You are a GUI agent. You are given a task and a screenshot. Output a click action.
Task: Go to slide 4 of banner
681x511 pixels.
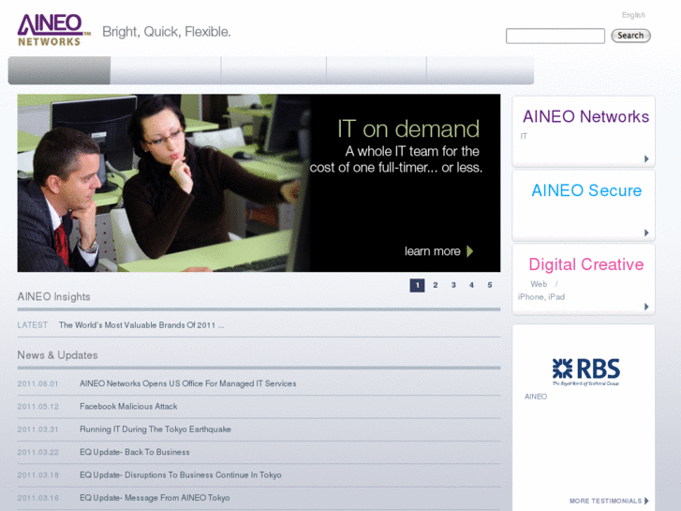(x=471, y=285)
